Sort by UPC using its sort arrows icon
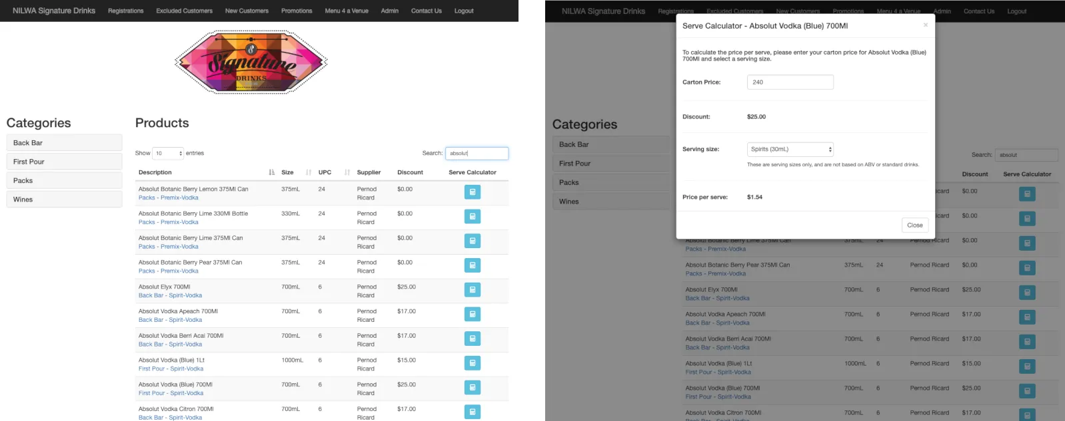The height and width of the screenshot is (421, 1065). coord(347,172)
